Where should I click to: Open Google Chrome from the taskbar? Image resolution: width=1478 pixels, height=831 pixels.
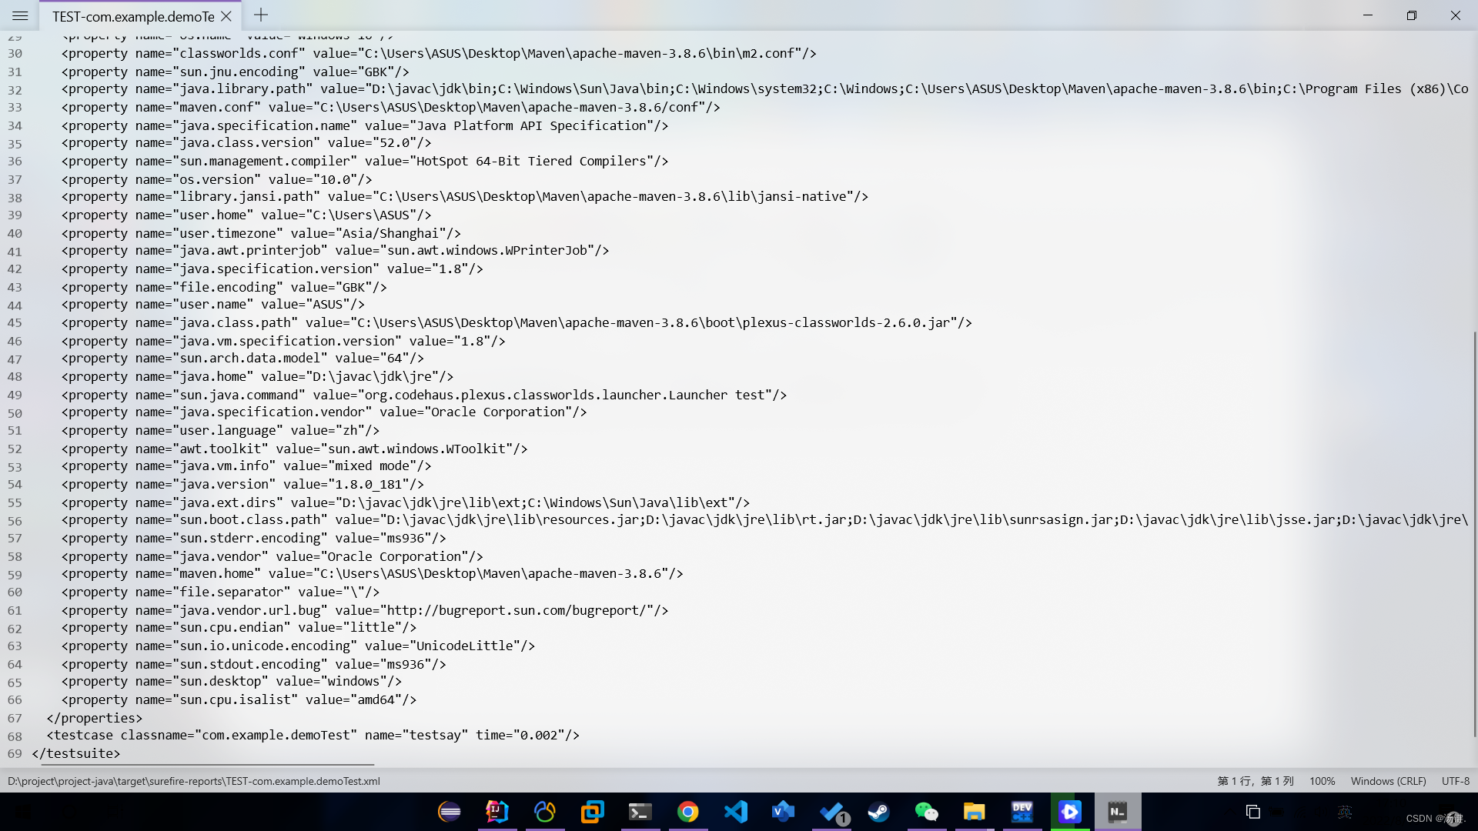click(688, 812)
